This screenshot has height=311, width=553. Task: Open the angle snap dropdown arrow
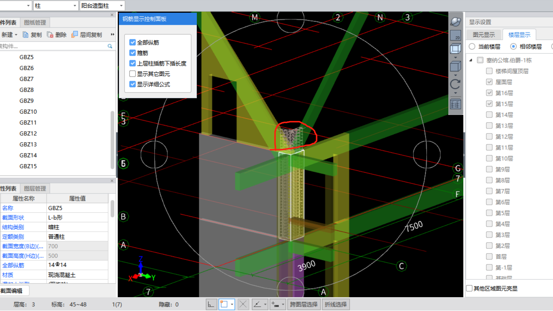(265, 304)
